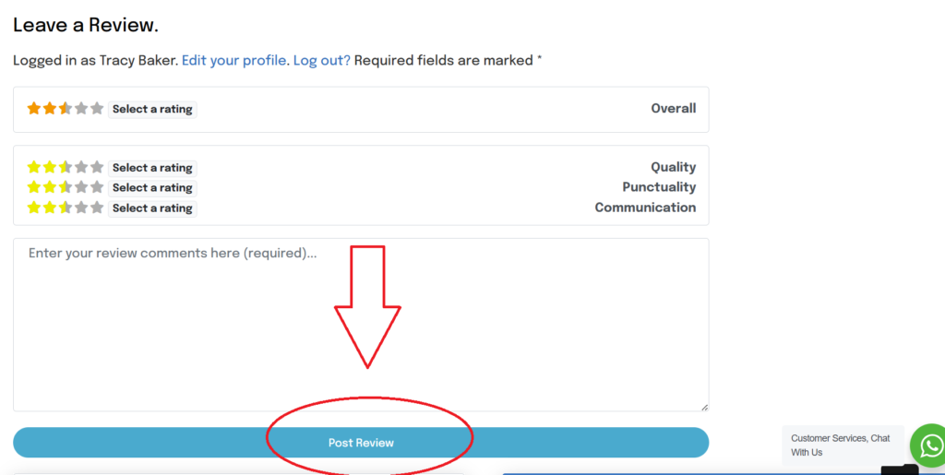Click the comment box resize handle
Viewport: 945px width, 475px height.
point(704,407)
